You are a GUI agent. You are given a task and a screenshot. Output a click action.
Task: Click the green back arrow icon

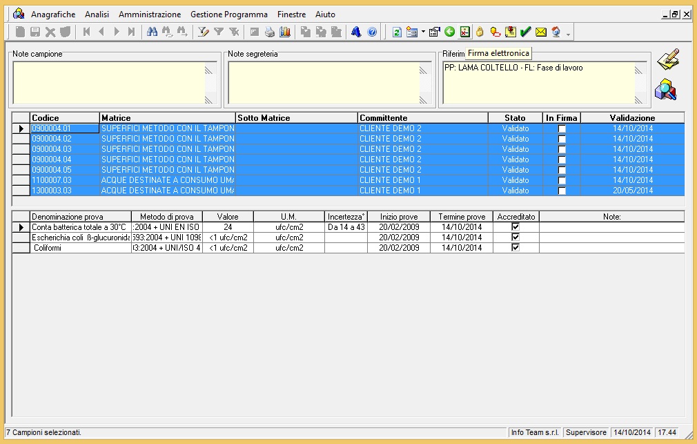[x=449, y=32]
